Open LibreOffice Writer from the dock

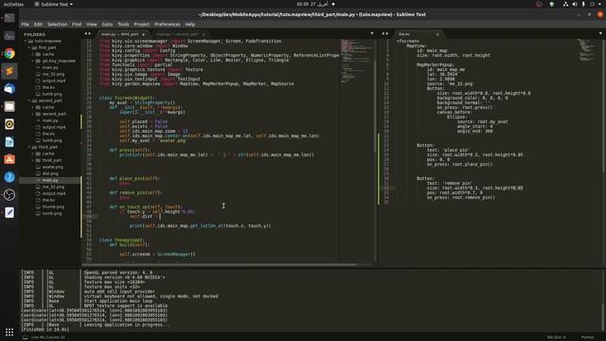(x=9, y=142)
